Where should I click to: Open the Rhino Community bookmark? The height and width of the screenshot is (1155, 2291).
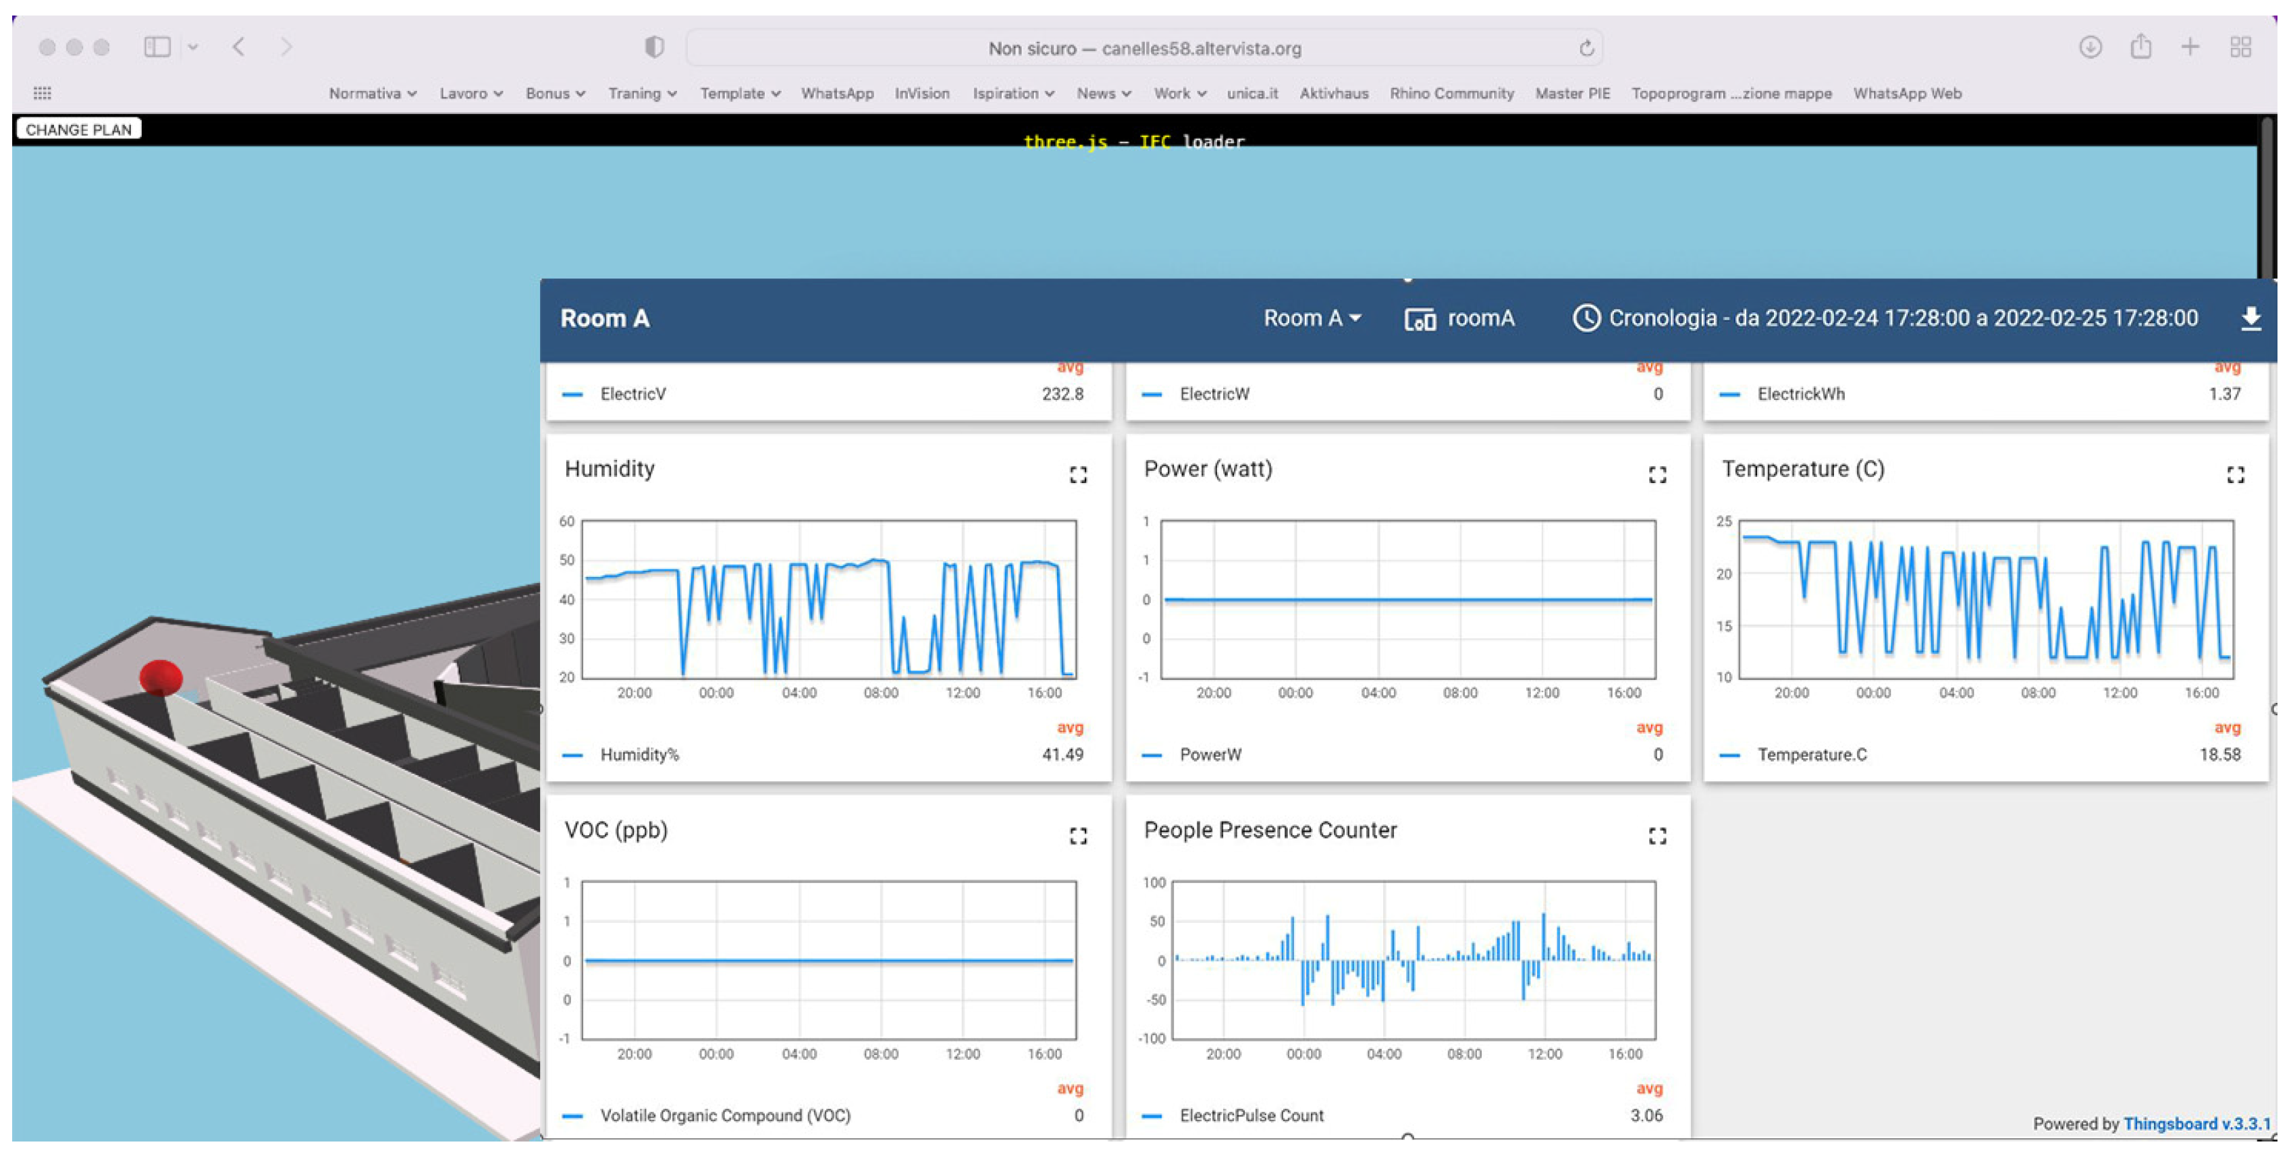coord(1451,93)
